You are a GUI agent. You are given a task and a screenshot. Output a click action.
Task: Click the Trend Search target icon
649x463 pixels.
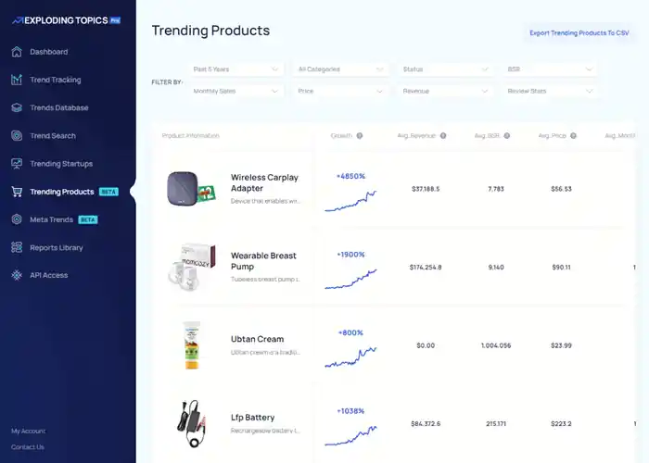pyautogui.click(x=17, y=135)
